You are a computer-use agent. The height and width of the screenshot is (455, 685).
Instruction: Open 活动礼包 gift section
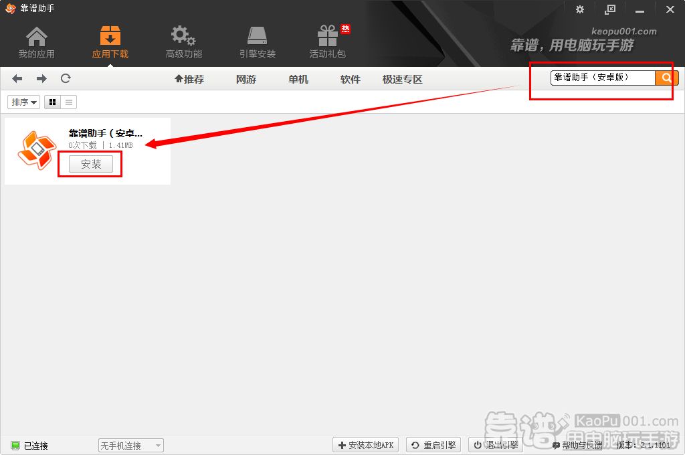328,42
